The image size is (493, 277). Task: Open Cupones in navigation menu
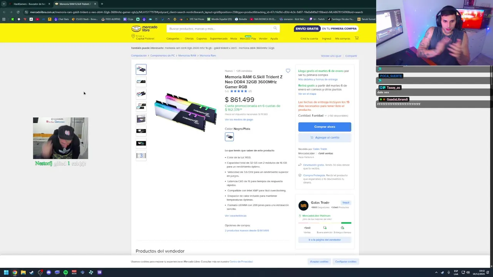(x=202, y=38)
